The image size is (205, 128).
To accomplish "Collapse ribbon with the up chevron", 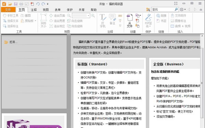I will tap(201, 10).
